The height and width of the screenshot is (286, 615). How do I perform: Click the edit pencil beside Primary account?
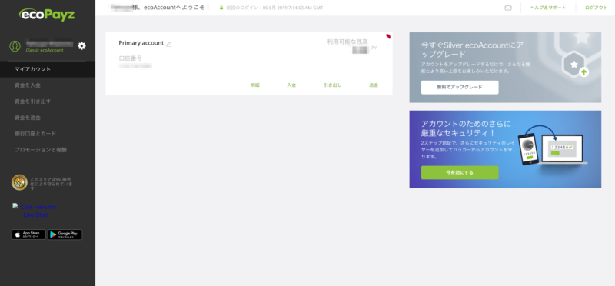tap(169, 44)
